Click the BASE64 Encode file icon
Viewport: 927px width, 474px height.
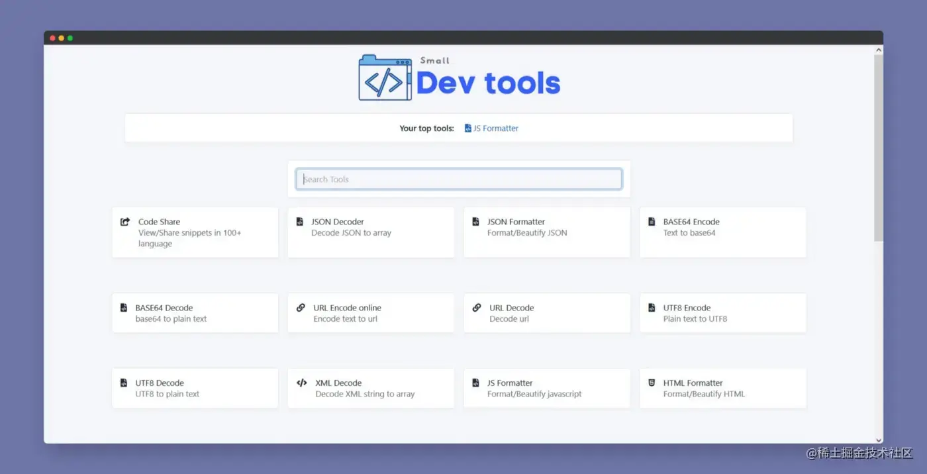652,222
